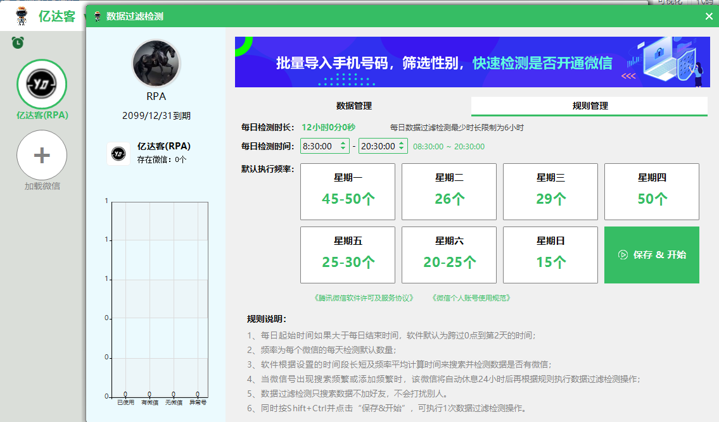Click the robot logo beside 亿达客
This screenshot has width=719, height=422.
(21, 16)
